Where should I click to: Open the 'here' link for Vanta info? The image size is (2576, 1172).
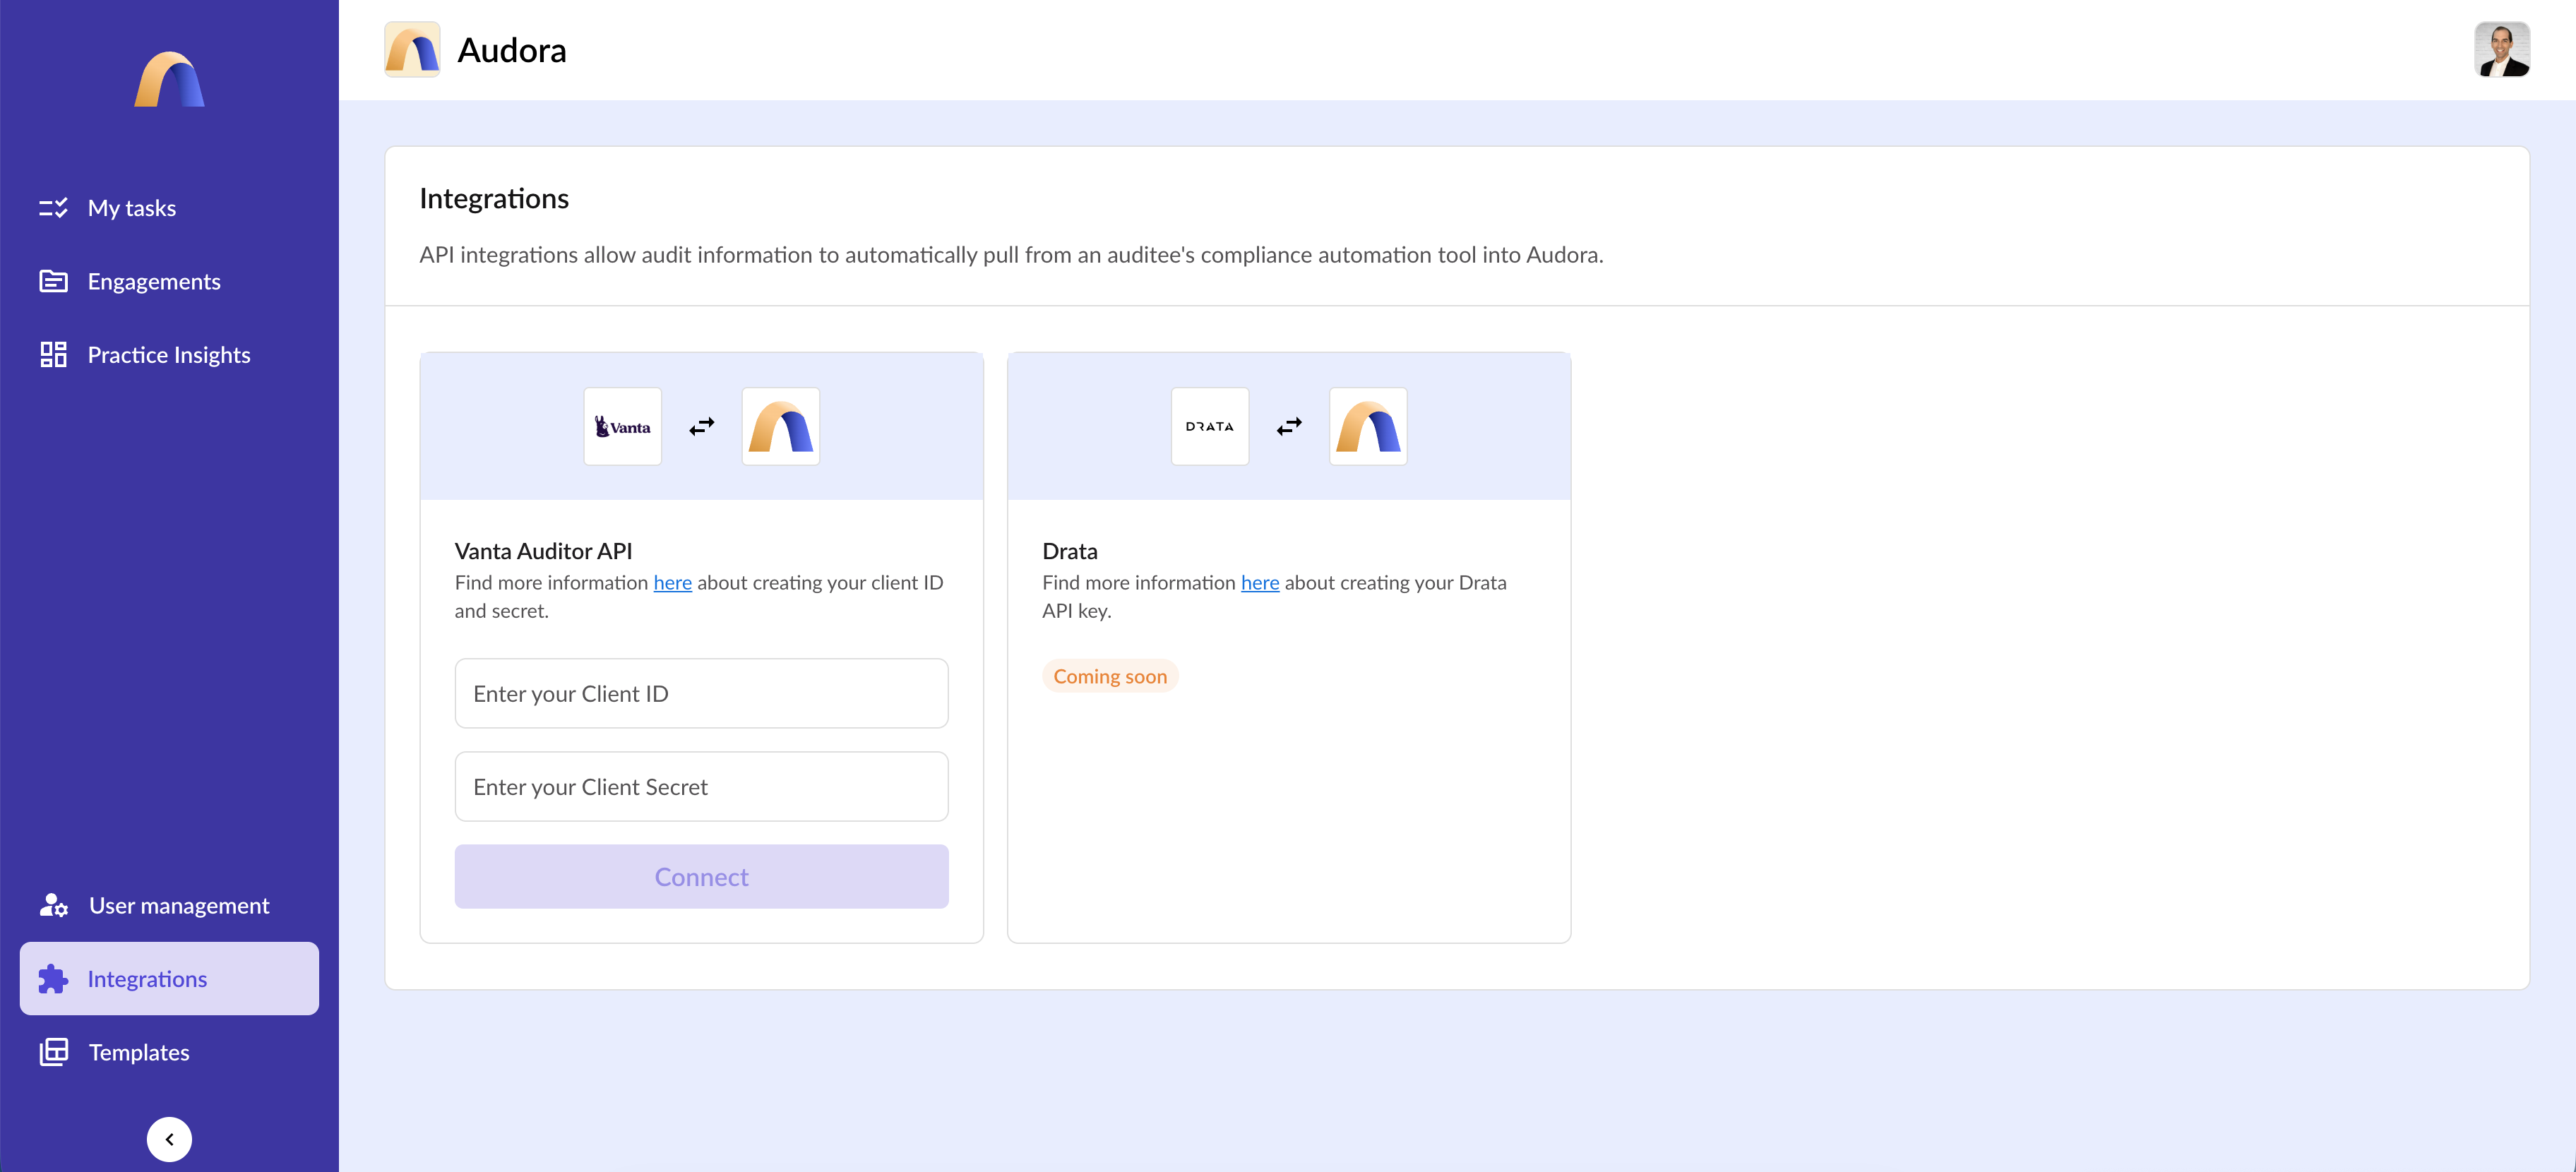click(672, 583)
